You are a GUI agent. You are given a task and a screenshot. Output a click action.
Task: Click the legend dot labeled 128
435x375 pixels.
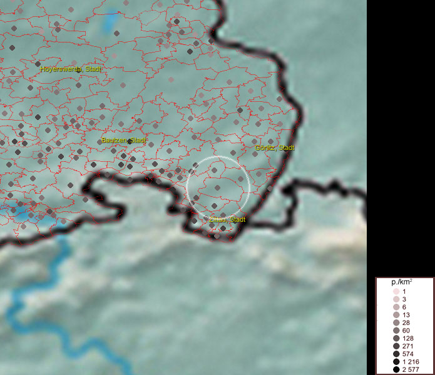pyautogui.click(x=396, y=338)
